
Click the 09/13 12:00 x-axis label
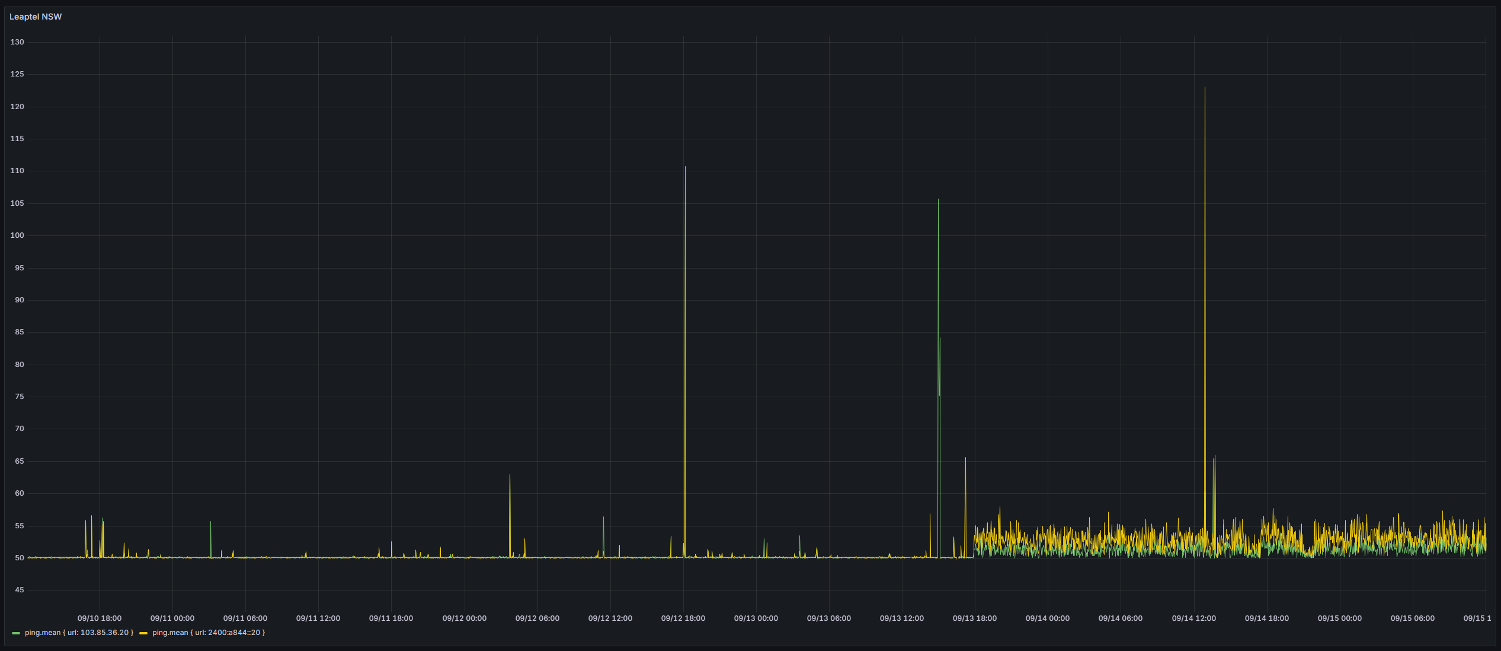[x=901, y=618]
